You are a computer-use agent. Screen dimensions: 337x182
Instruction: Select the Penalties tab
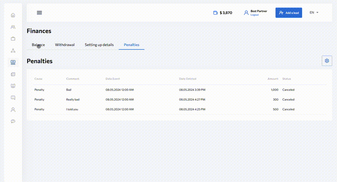tap(131, 45)
